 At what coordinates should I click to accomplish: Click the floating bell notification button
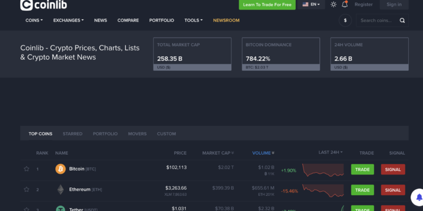pos(418,197)
